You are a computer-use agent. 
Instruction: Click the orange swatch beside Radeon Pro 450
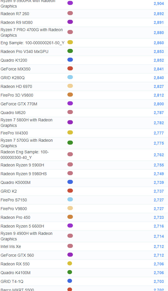(x=70, y=217)
